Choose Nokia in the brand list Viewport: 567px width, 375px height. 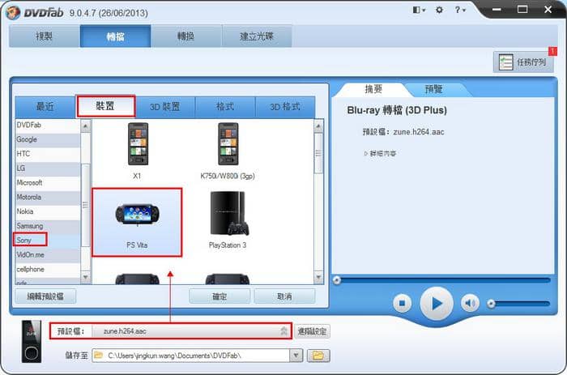pyautogui.click(x=48, y=211)
